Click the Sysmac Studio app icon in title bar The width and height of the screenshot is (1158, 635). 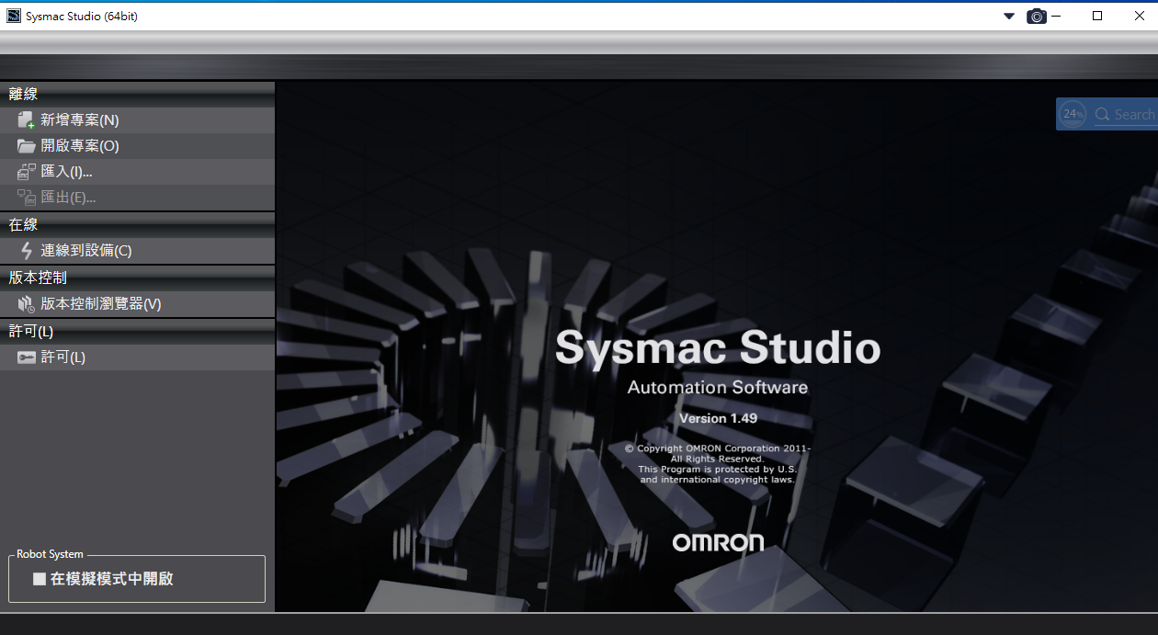[x=14, y=16]
